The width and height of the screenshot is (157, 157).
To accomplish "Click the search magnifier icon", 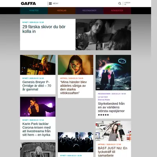I will coord(120,4).
